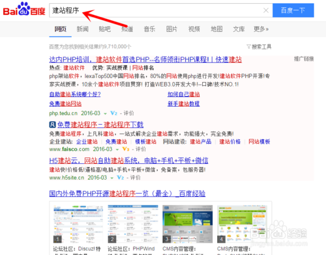Open the 新手建站教程 sublink

tap(184, 104)
